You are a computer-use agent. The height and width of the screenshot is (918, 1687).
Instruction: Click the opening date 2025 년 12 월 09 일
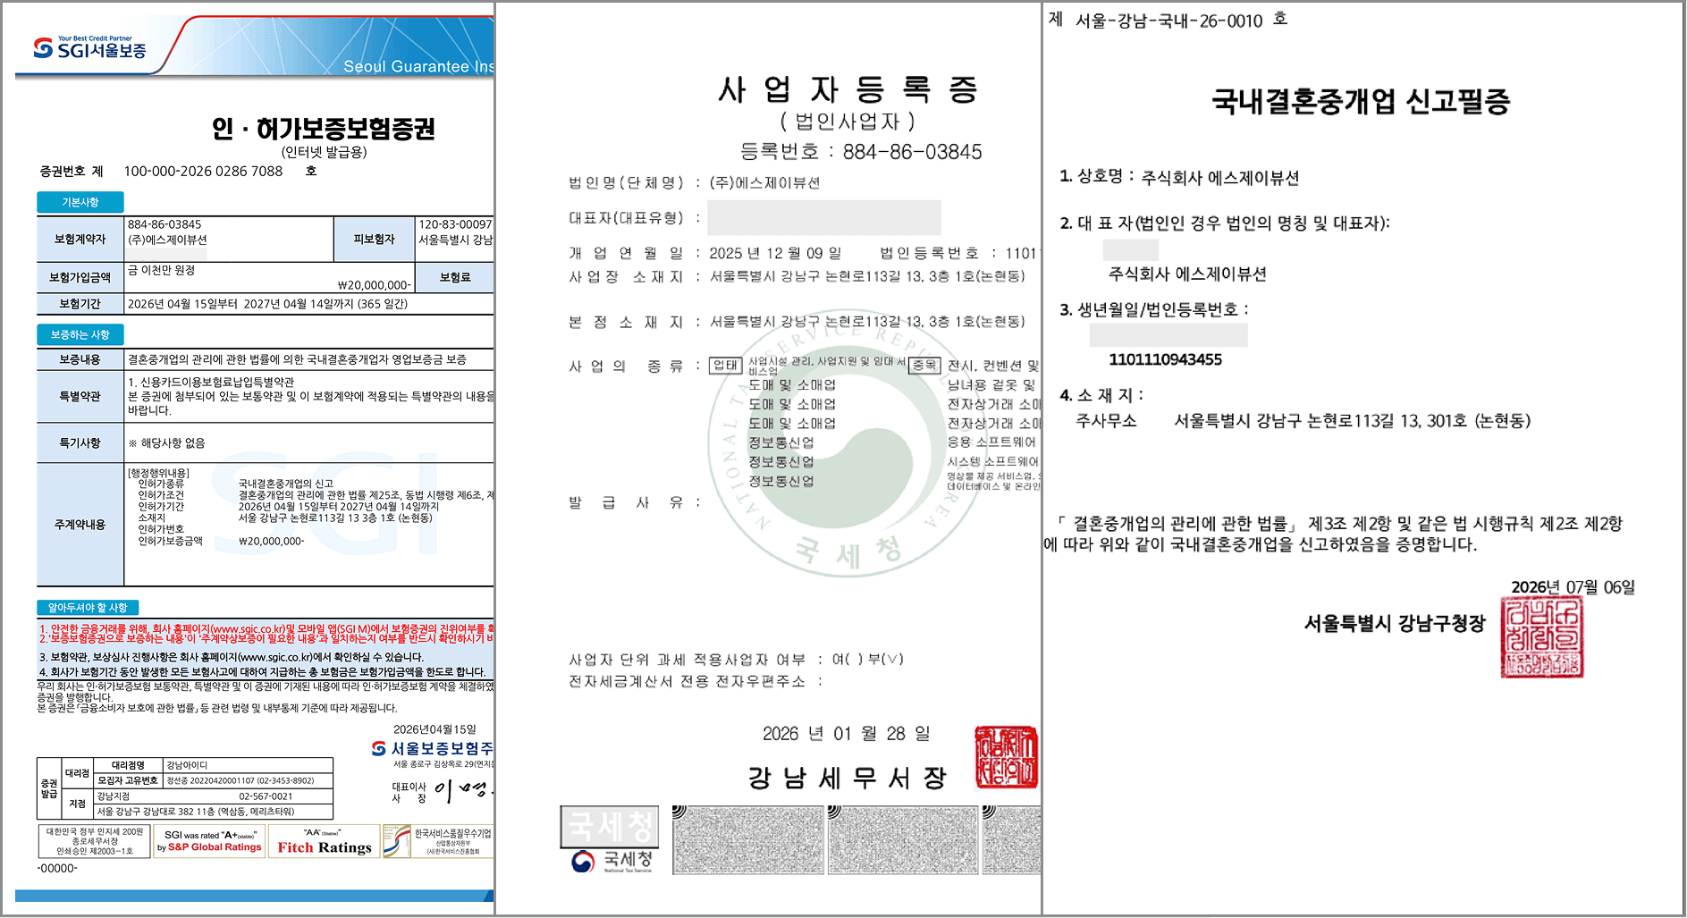(776, 253)
